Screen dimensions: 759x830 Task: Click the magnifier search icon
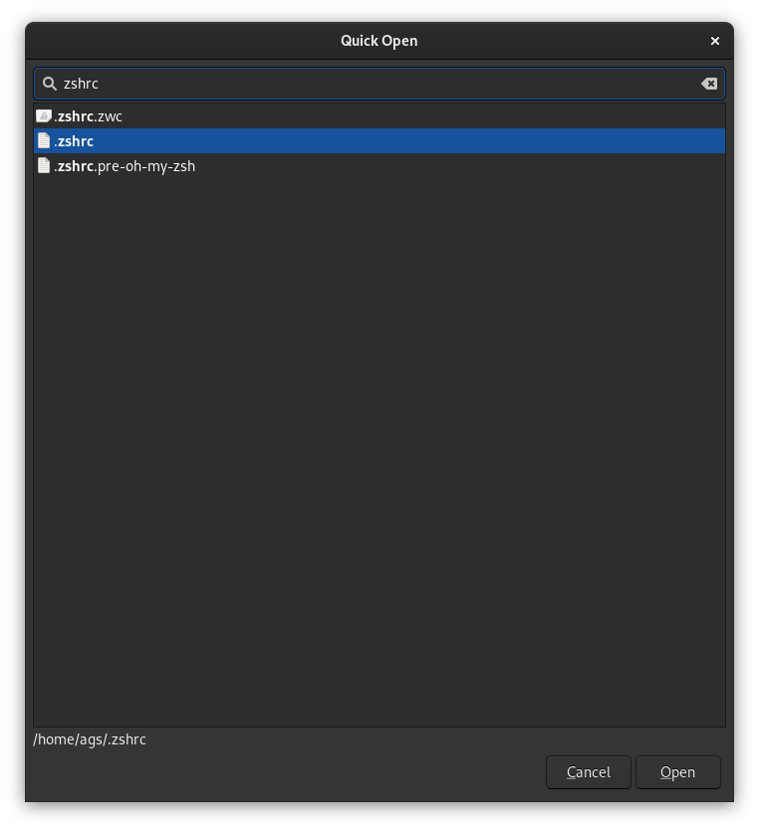(x=50, y=84)
